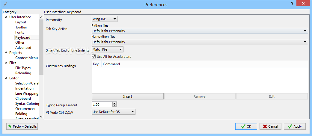
Task: Select Other in the category tree
Action: tap(20, 43)
